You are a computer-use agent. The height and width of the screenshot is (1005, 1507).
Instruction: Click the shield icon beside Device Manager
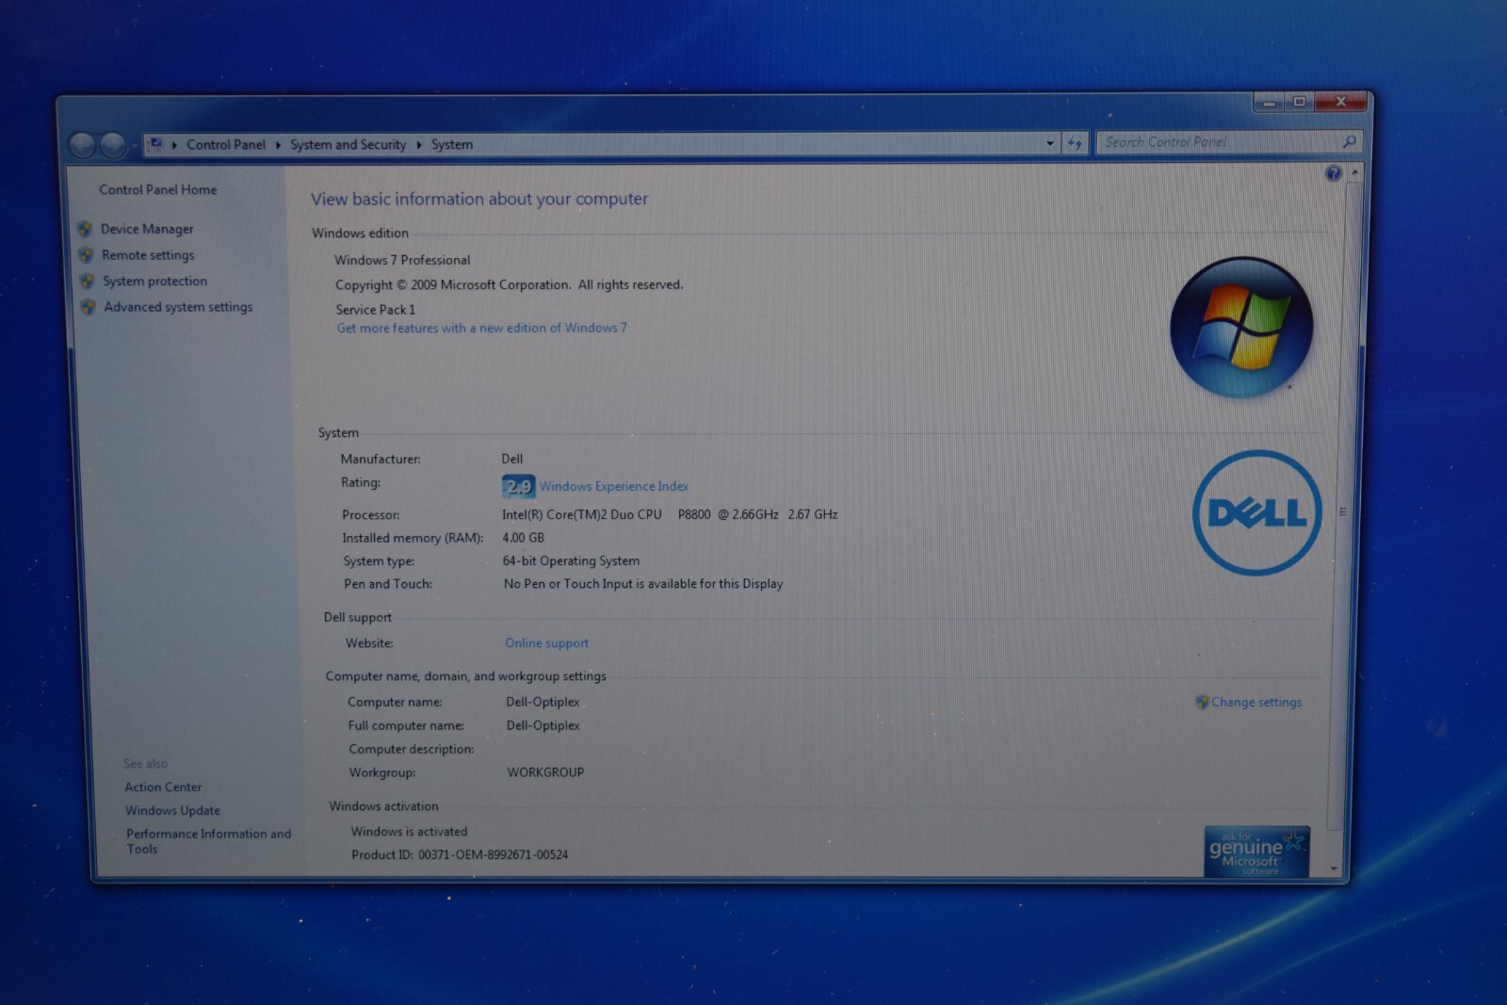(x=85, y=229)
